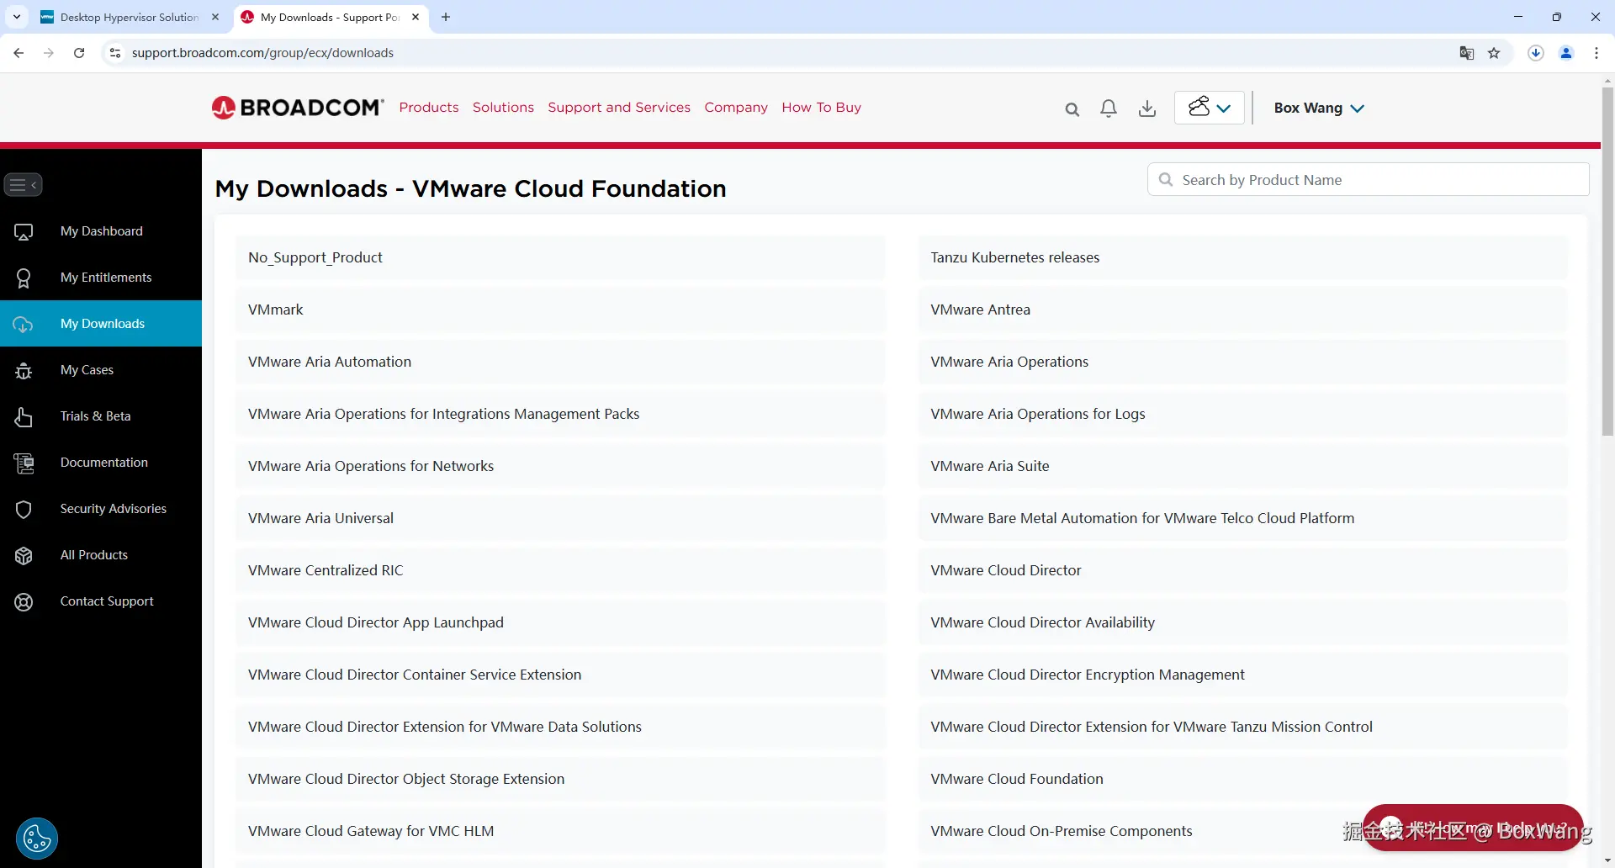Open VMware Antrea
Viewport: 1615px width, 868px height.
coord(1243,310)
